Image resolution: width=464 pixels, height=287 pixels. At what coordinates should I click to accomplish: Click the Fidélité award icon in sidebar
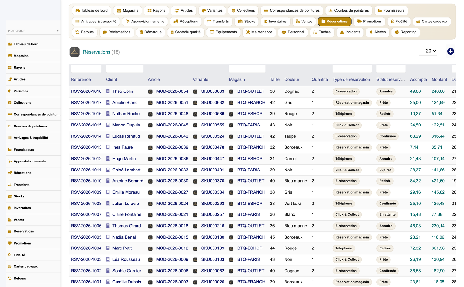pos(10,255)
